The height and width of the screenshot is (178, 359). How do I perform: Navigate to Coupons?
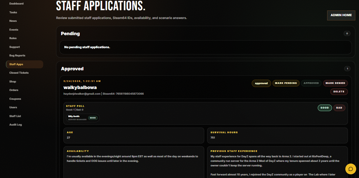click(x=15, y=99)
